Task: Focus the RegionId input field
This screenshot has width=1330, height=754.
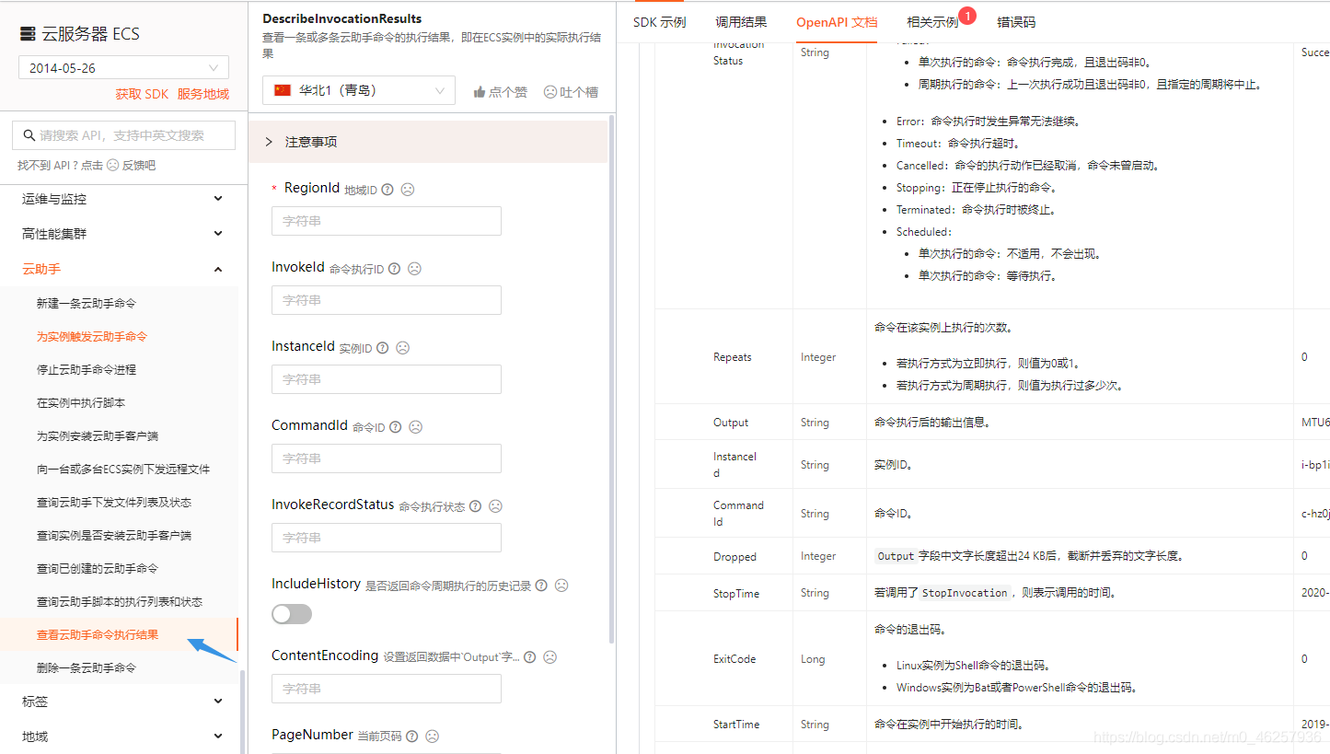Action: coord(387,221)
